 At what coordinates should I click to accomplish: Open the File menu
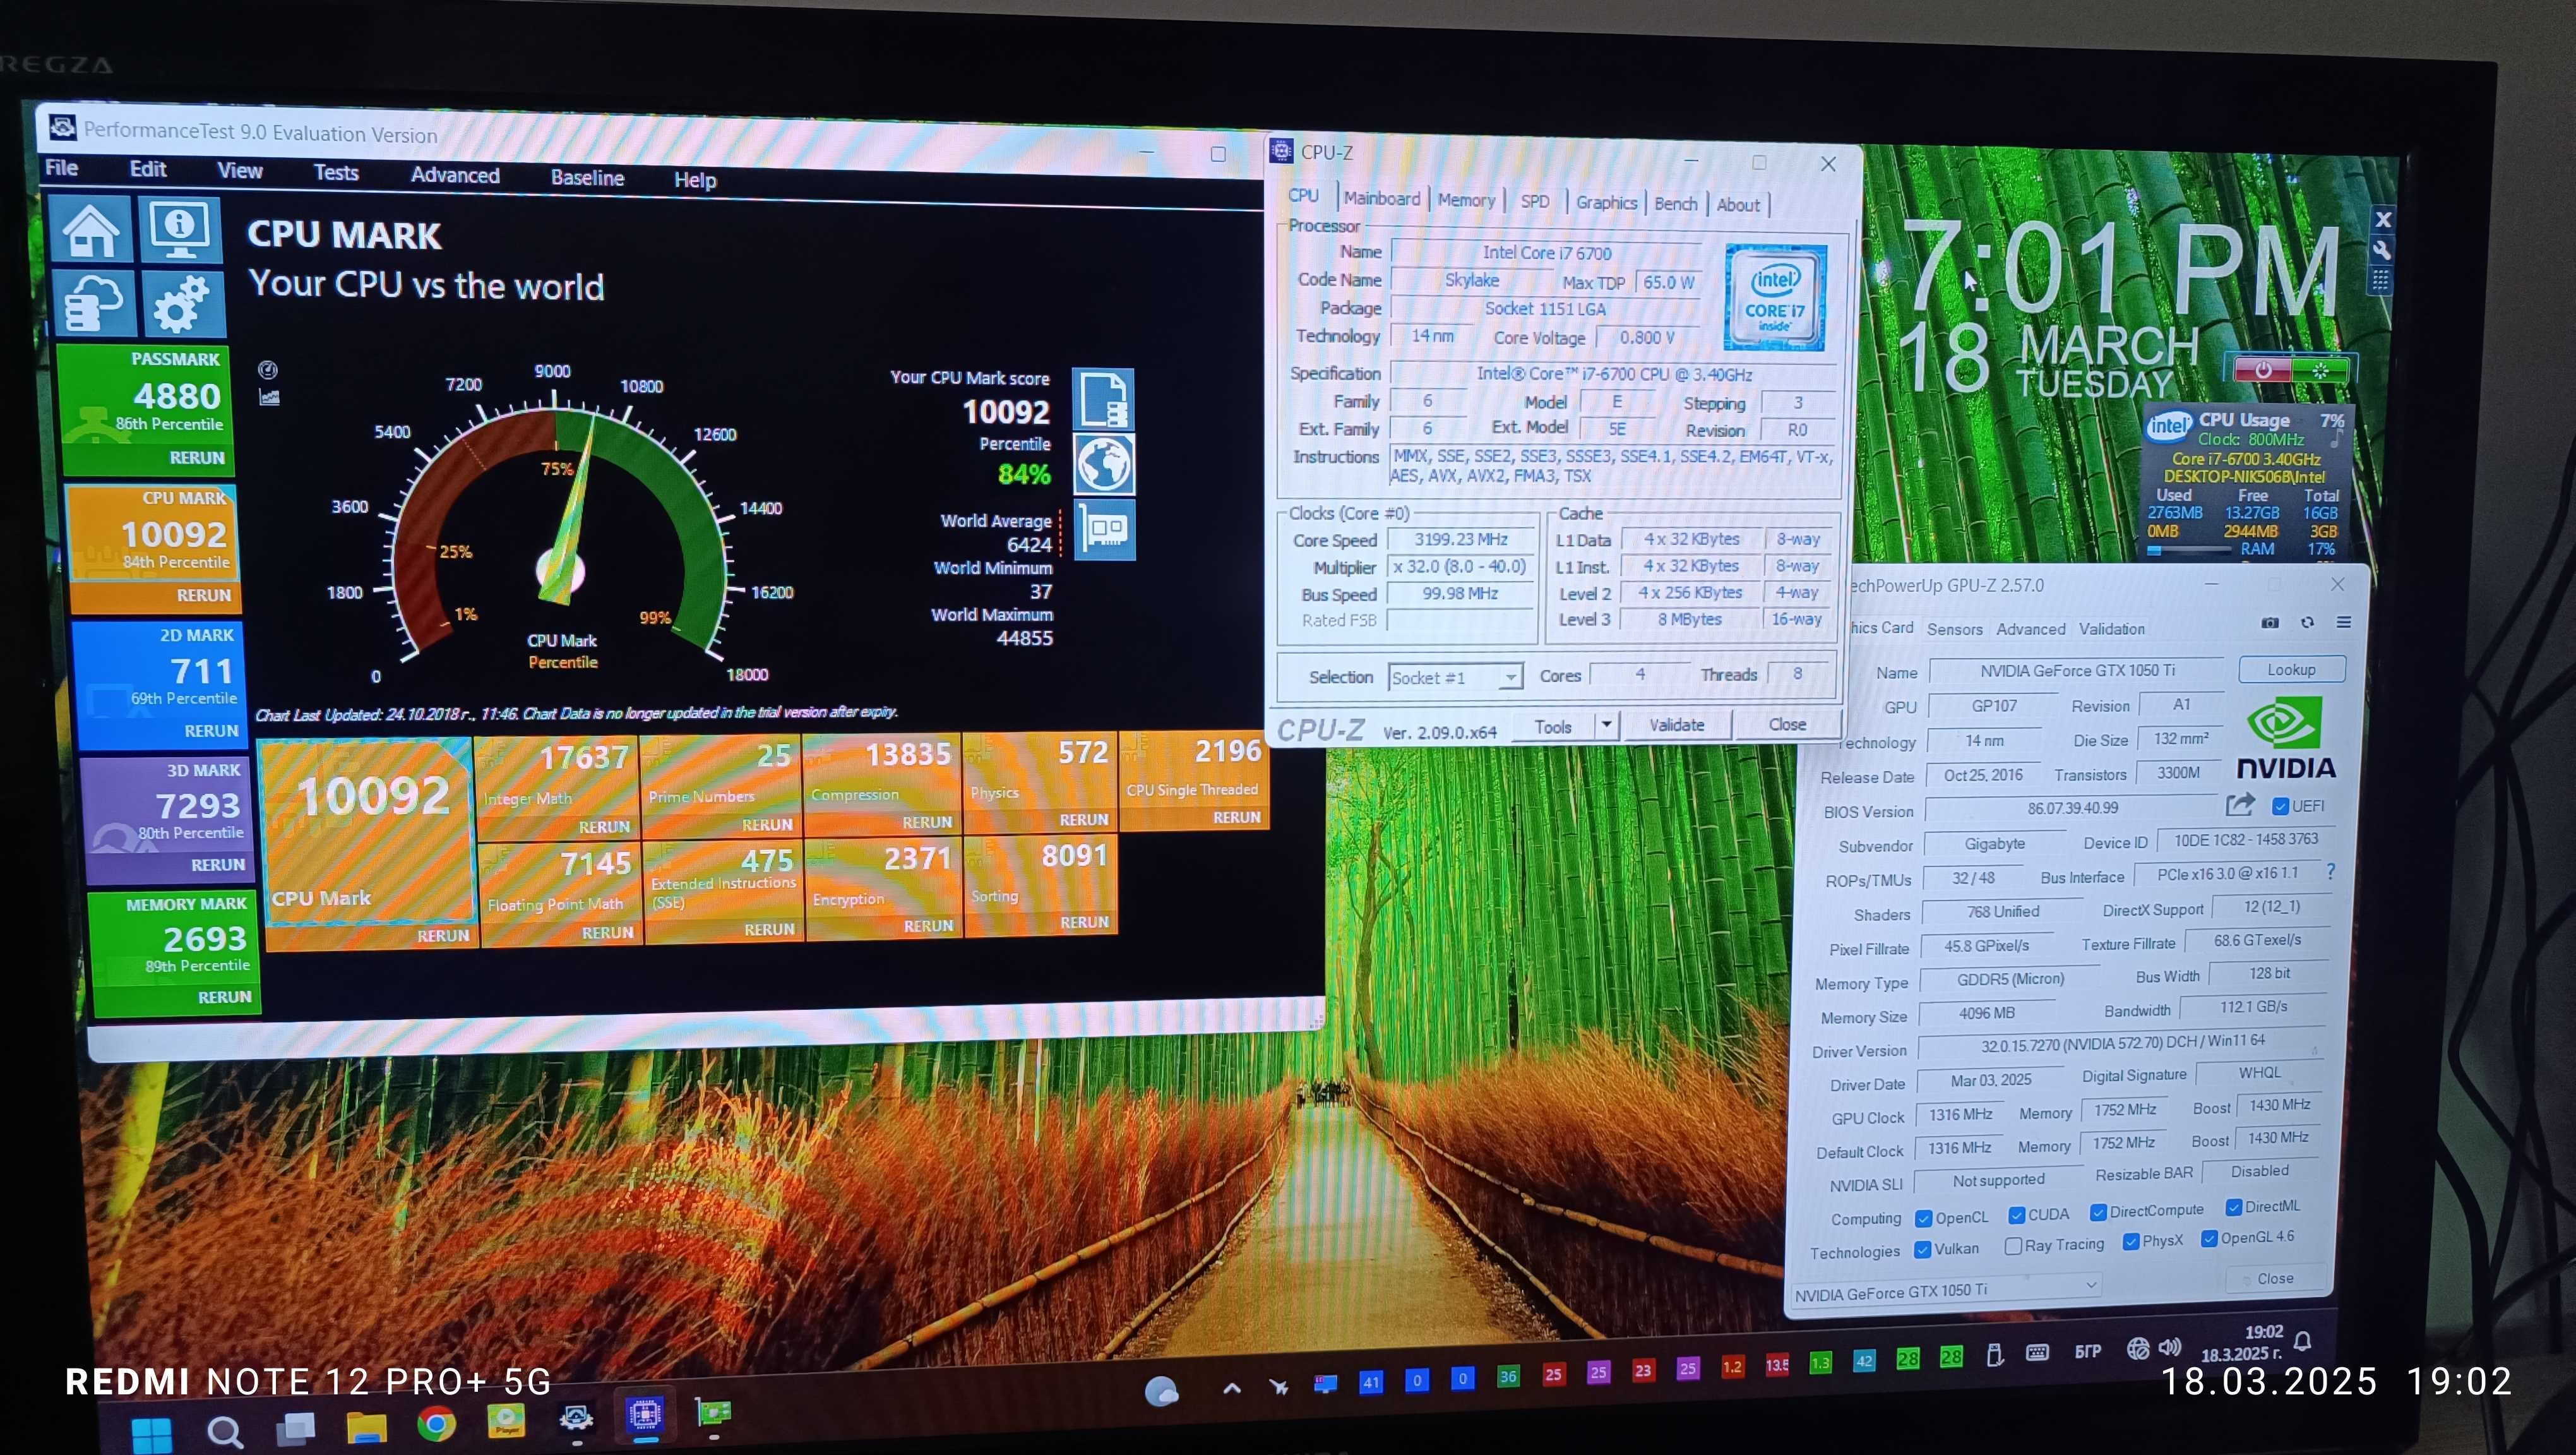pyautogui.click(x=61, y=167)
